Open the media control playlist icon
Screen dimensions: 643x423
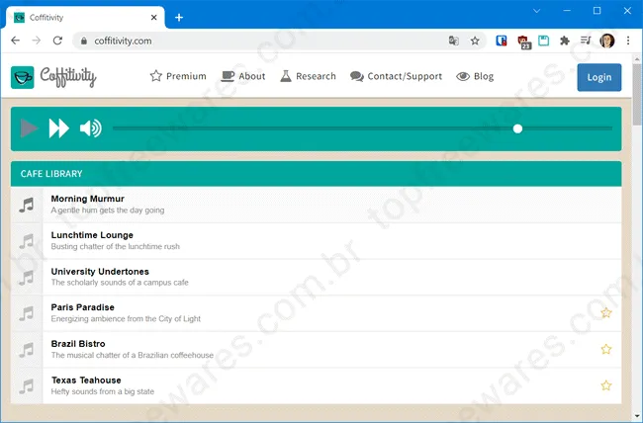click(x=586, y=41)
